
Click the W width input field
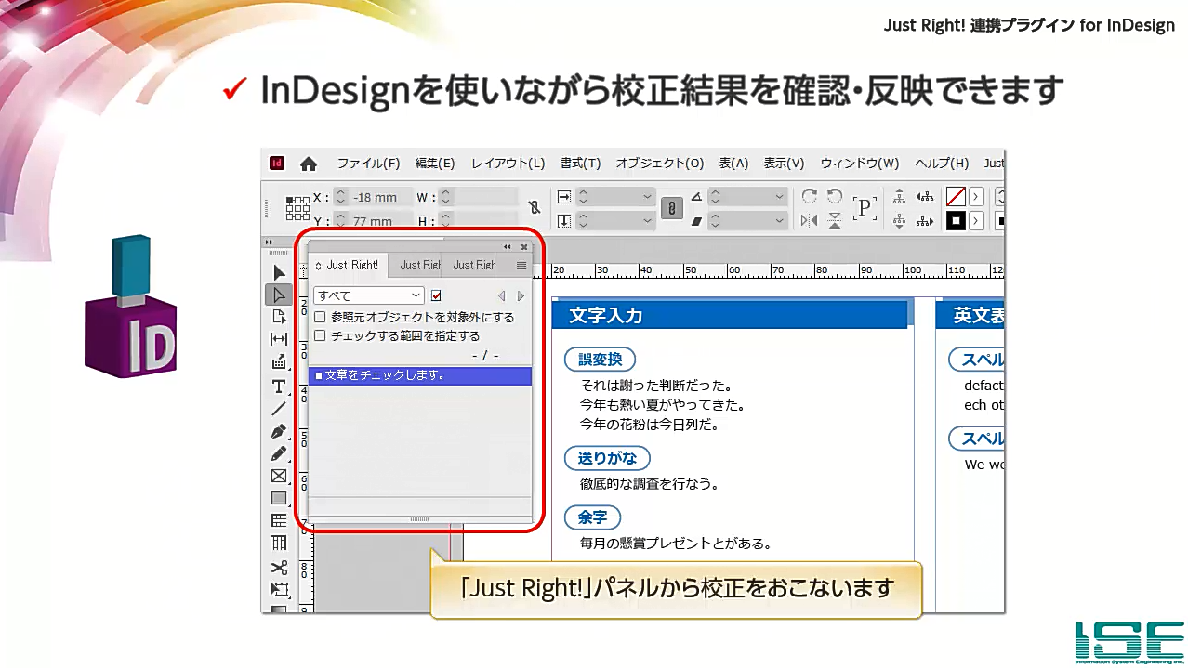[x=485, y=197]
